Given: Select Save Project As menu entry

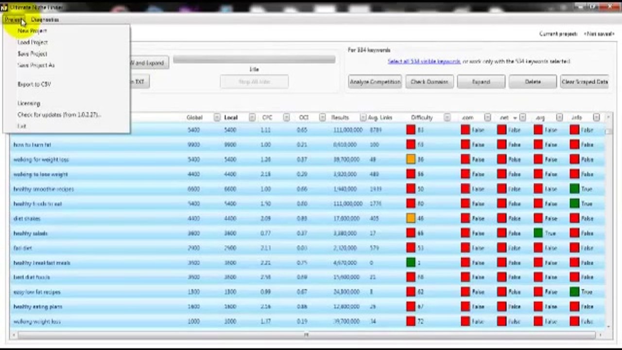Looking at the screenshot, I should coord(36,65).
